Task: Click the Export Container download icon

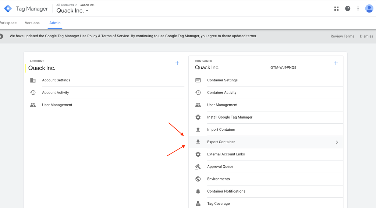Action: 198,142
